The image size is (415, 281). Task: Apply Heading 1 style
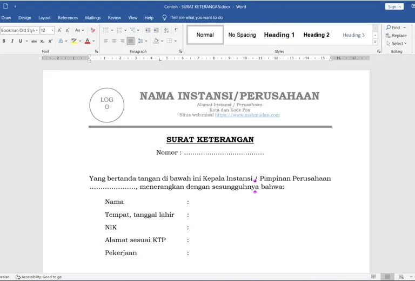click(x=279, y=35)
